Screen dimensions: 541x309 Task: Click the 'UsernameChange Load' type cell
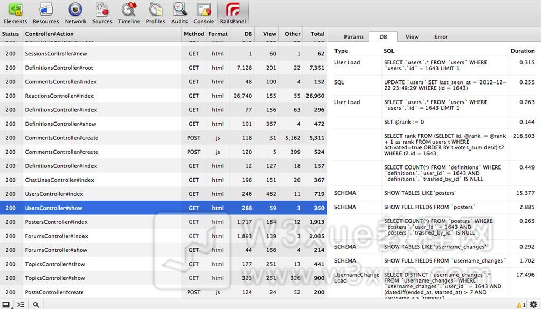(x=357, y=278)
